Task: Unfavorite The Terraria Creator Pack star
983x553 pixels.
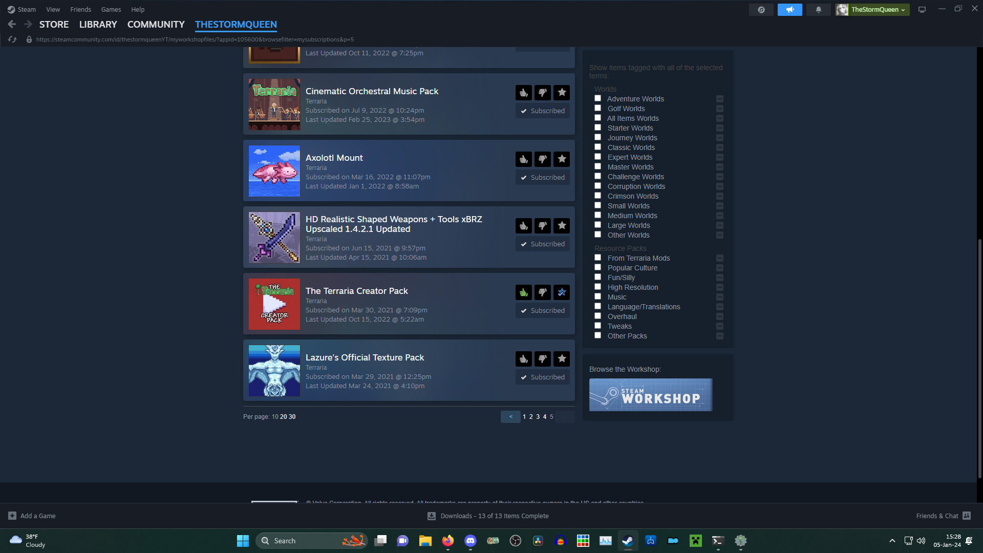Action: point(562,292)
